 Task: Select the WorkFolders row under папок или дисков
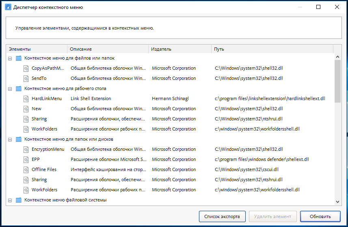tap(170, 190)
